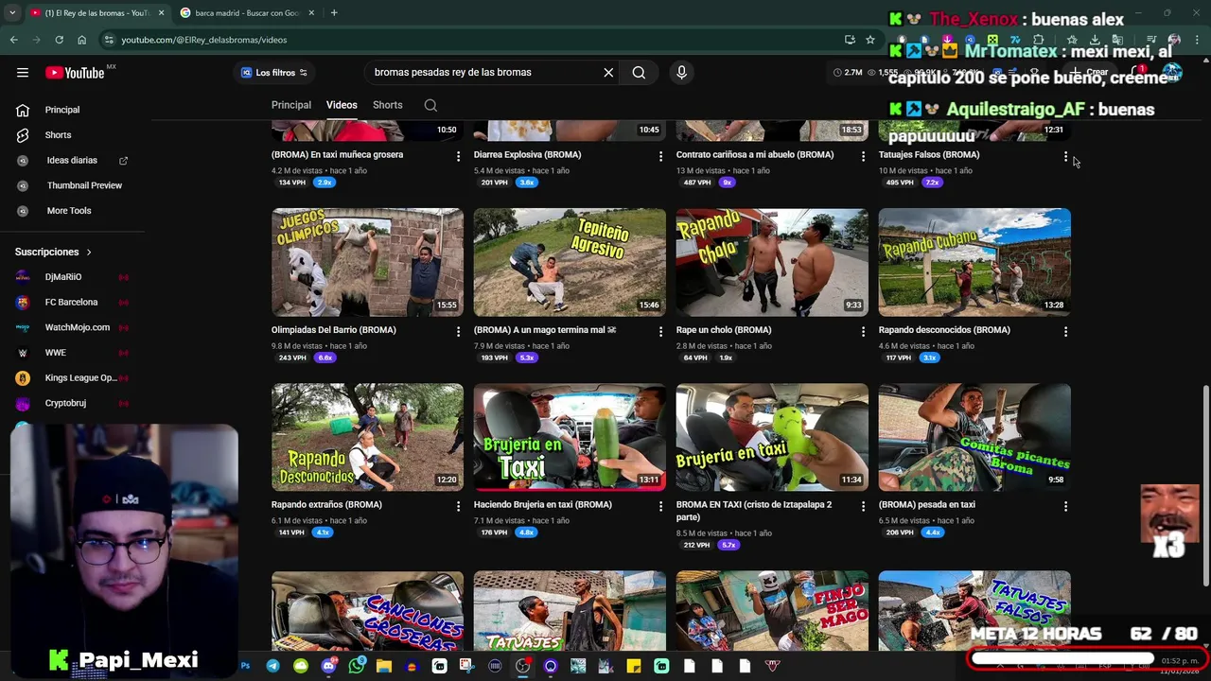Switch to the channel Shorts tab
1211x681 pixels.
(387, 105)
